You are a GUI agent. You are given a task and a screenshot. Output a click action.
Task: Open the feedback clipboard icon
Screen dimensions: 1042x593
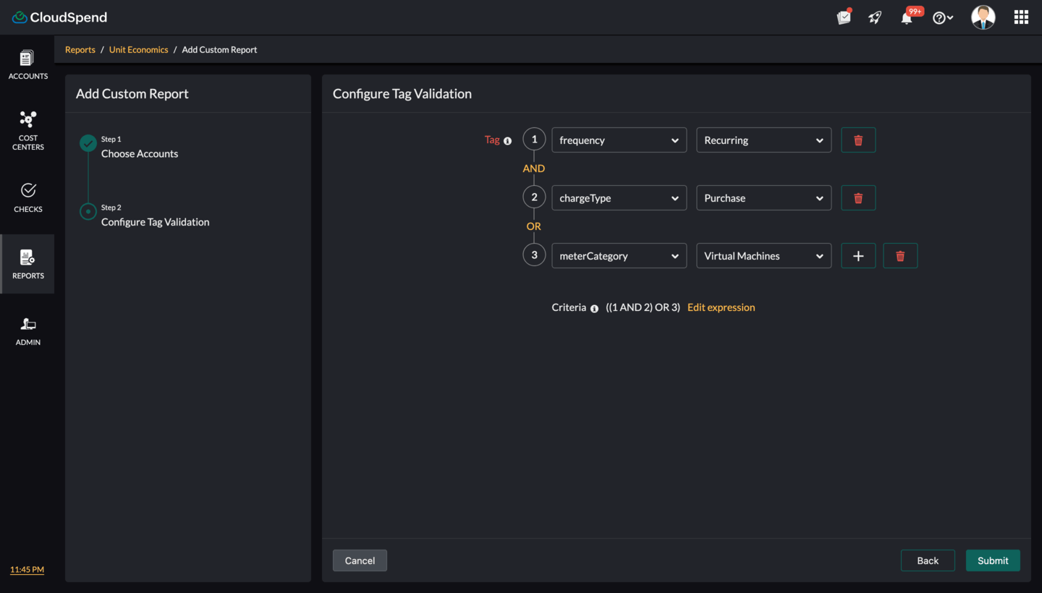tap(843, 17)
